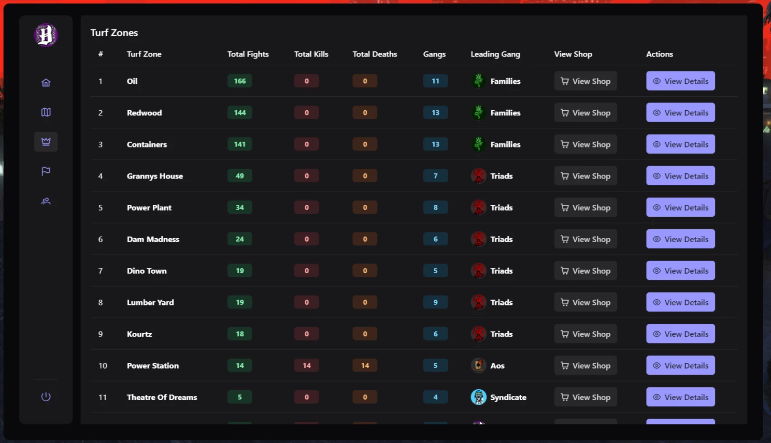The width and height of the screenshot is (771, 443).
Task: Open View Details for Power Plant
Action: (680, 208)
